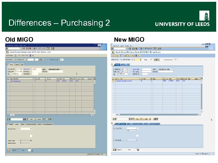Click the table settings icon at Old MIGO grid corner
Image resolution: width=218 pixels, height=163 pixels.
pos(94,79)
